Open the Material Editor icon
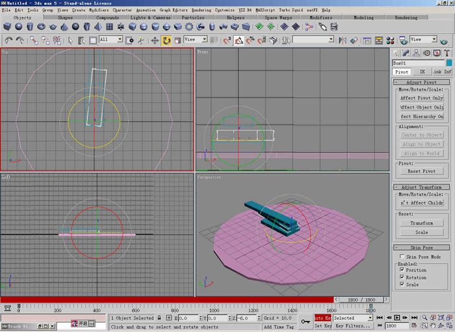This screenshot has width=455, height=332. pos(390,40)
